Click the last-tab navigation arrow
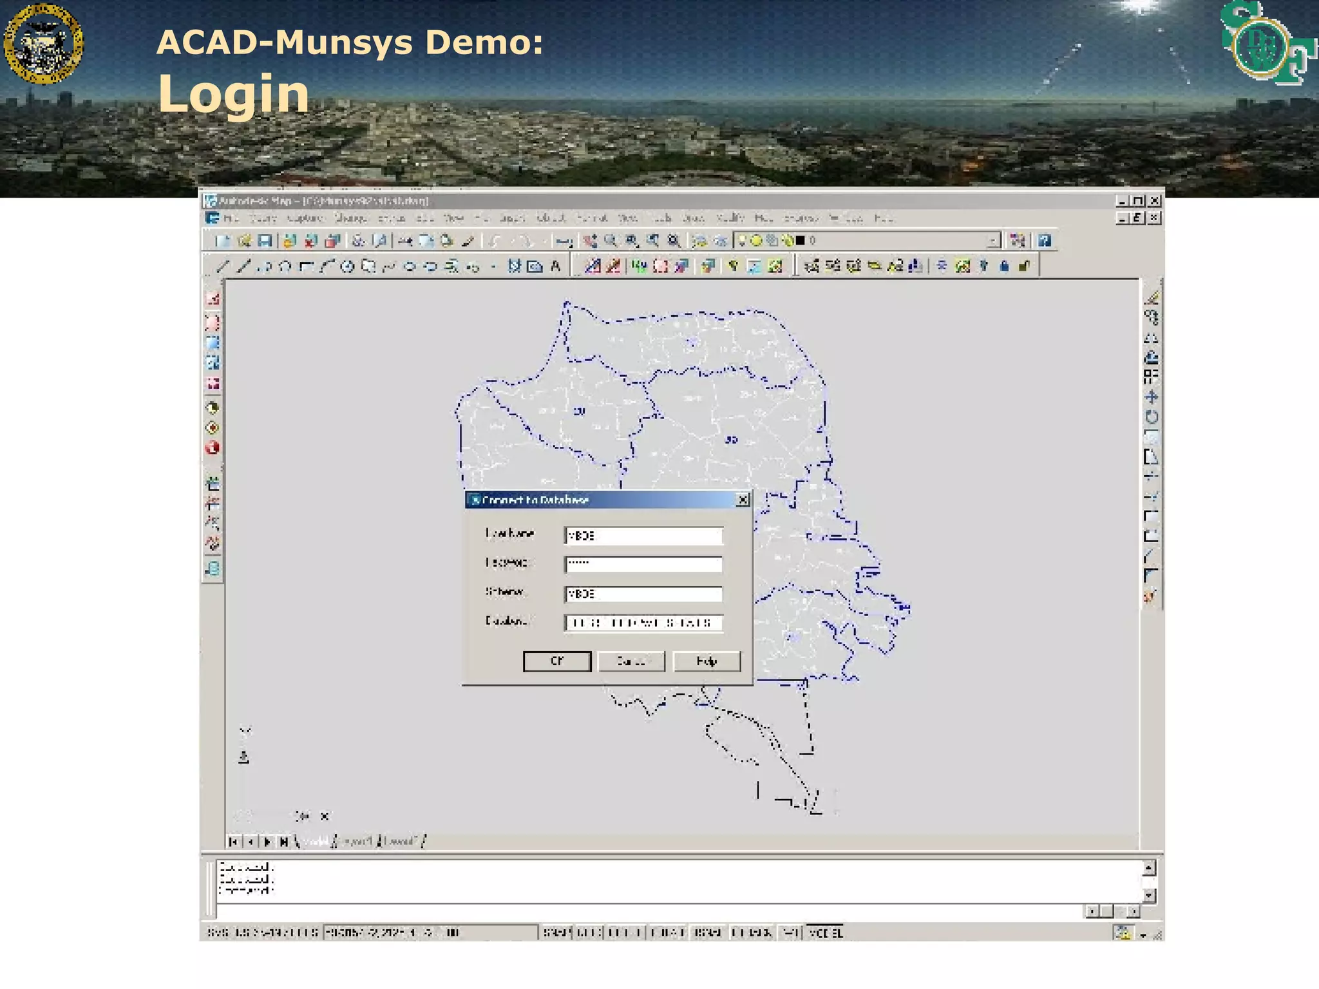Viewport: 1319px width, 989px height. click(283, 841)
